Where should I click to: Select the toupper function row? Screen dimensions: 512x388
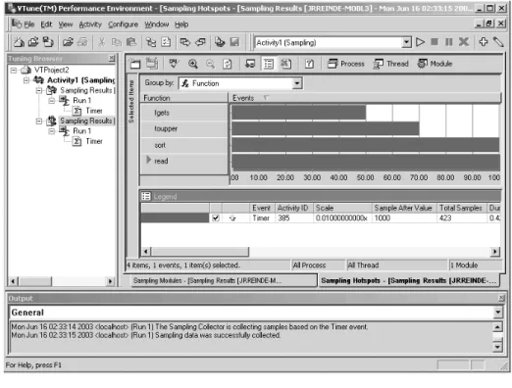pos(184,129)
